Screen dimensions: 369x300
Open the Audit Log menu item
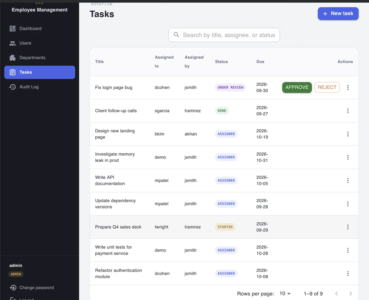[x=40, y=87]
